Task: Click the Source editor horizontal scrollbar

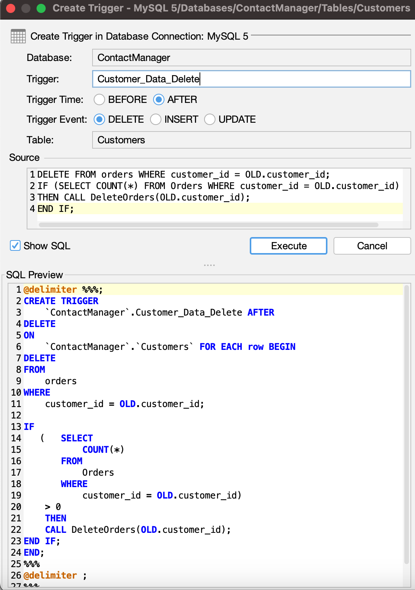Action: (x=209, y=225)
